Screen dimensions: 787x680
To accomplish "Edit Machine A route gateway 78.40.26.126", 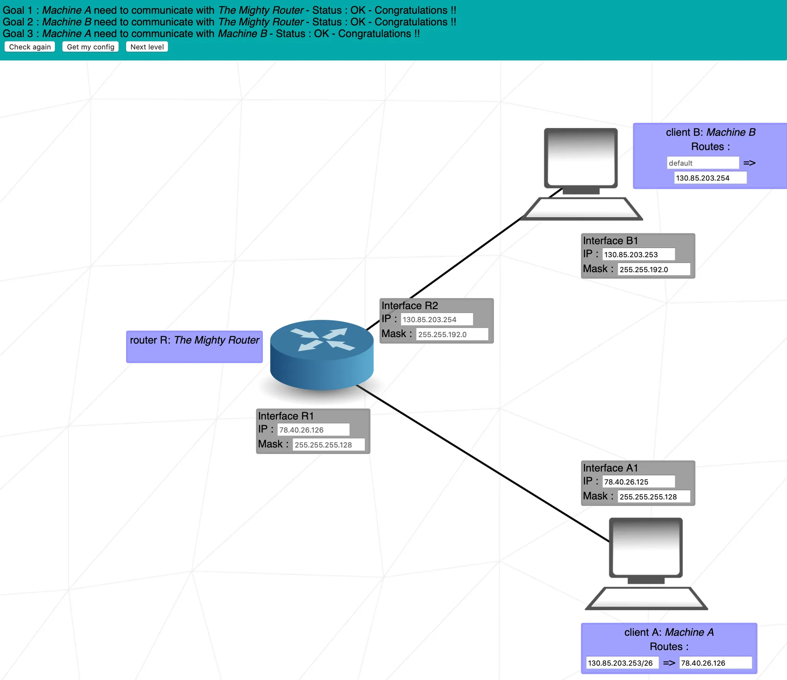I will [715, 663].
